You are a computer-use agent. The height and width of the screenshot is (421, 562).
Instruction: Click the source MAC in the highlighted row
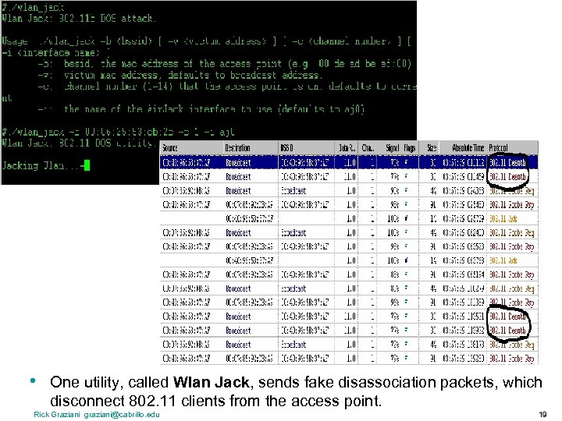(x=186, y=162)
